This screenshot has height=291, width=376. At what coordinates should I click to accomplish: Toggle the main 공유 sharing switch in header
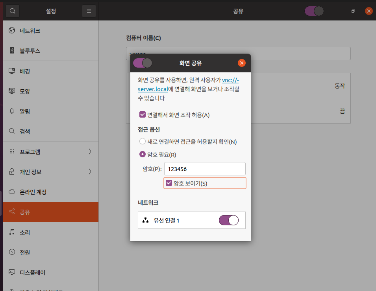point(314,11)
